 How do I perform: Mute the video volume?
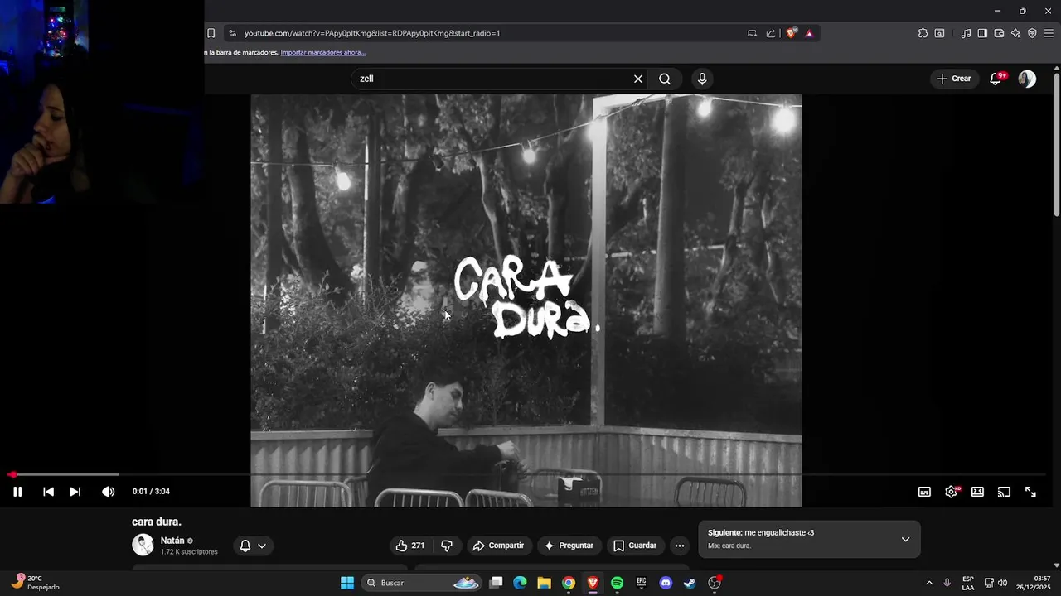pos(108,492)
